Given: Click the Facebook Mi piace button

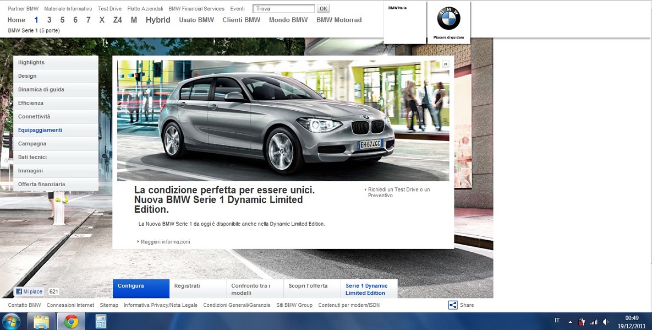Looking at the screenshot, I should tap(29, 292).
